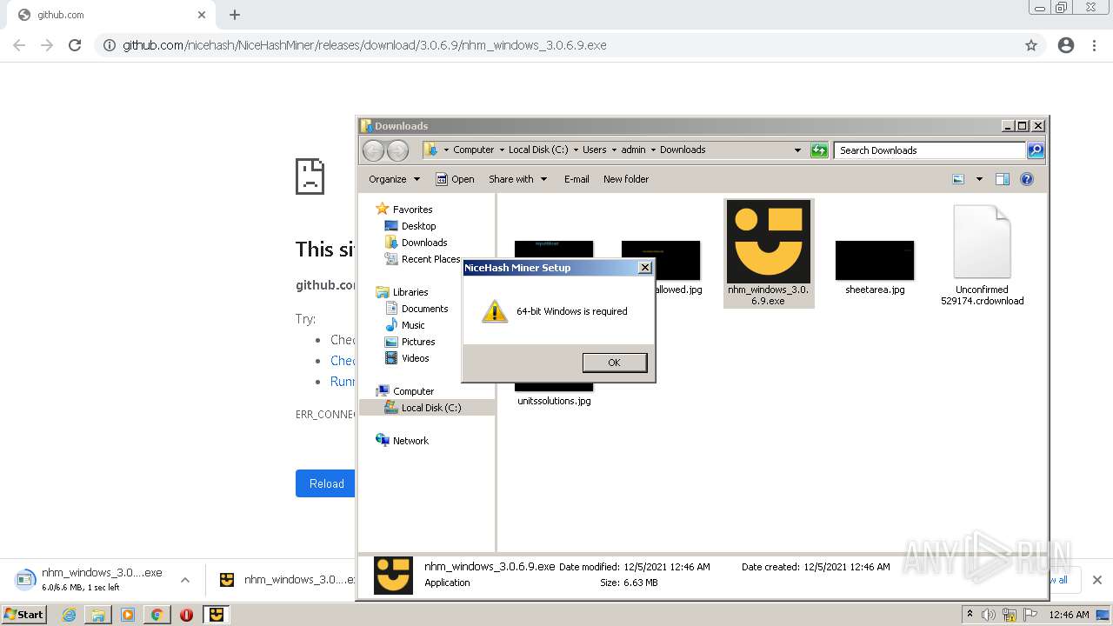Select Libraries in navigation pane
The width and height of the screenshot is (1113, 626).
point(410,292)
